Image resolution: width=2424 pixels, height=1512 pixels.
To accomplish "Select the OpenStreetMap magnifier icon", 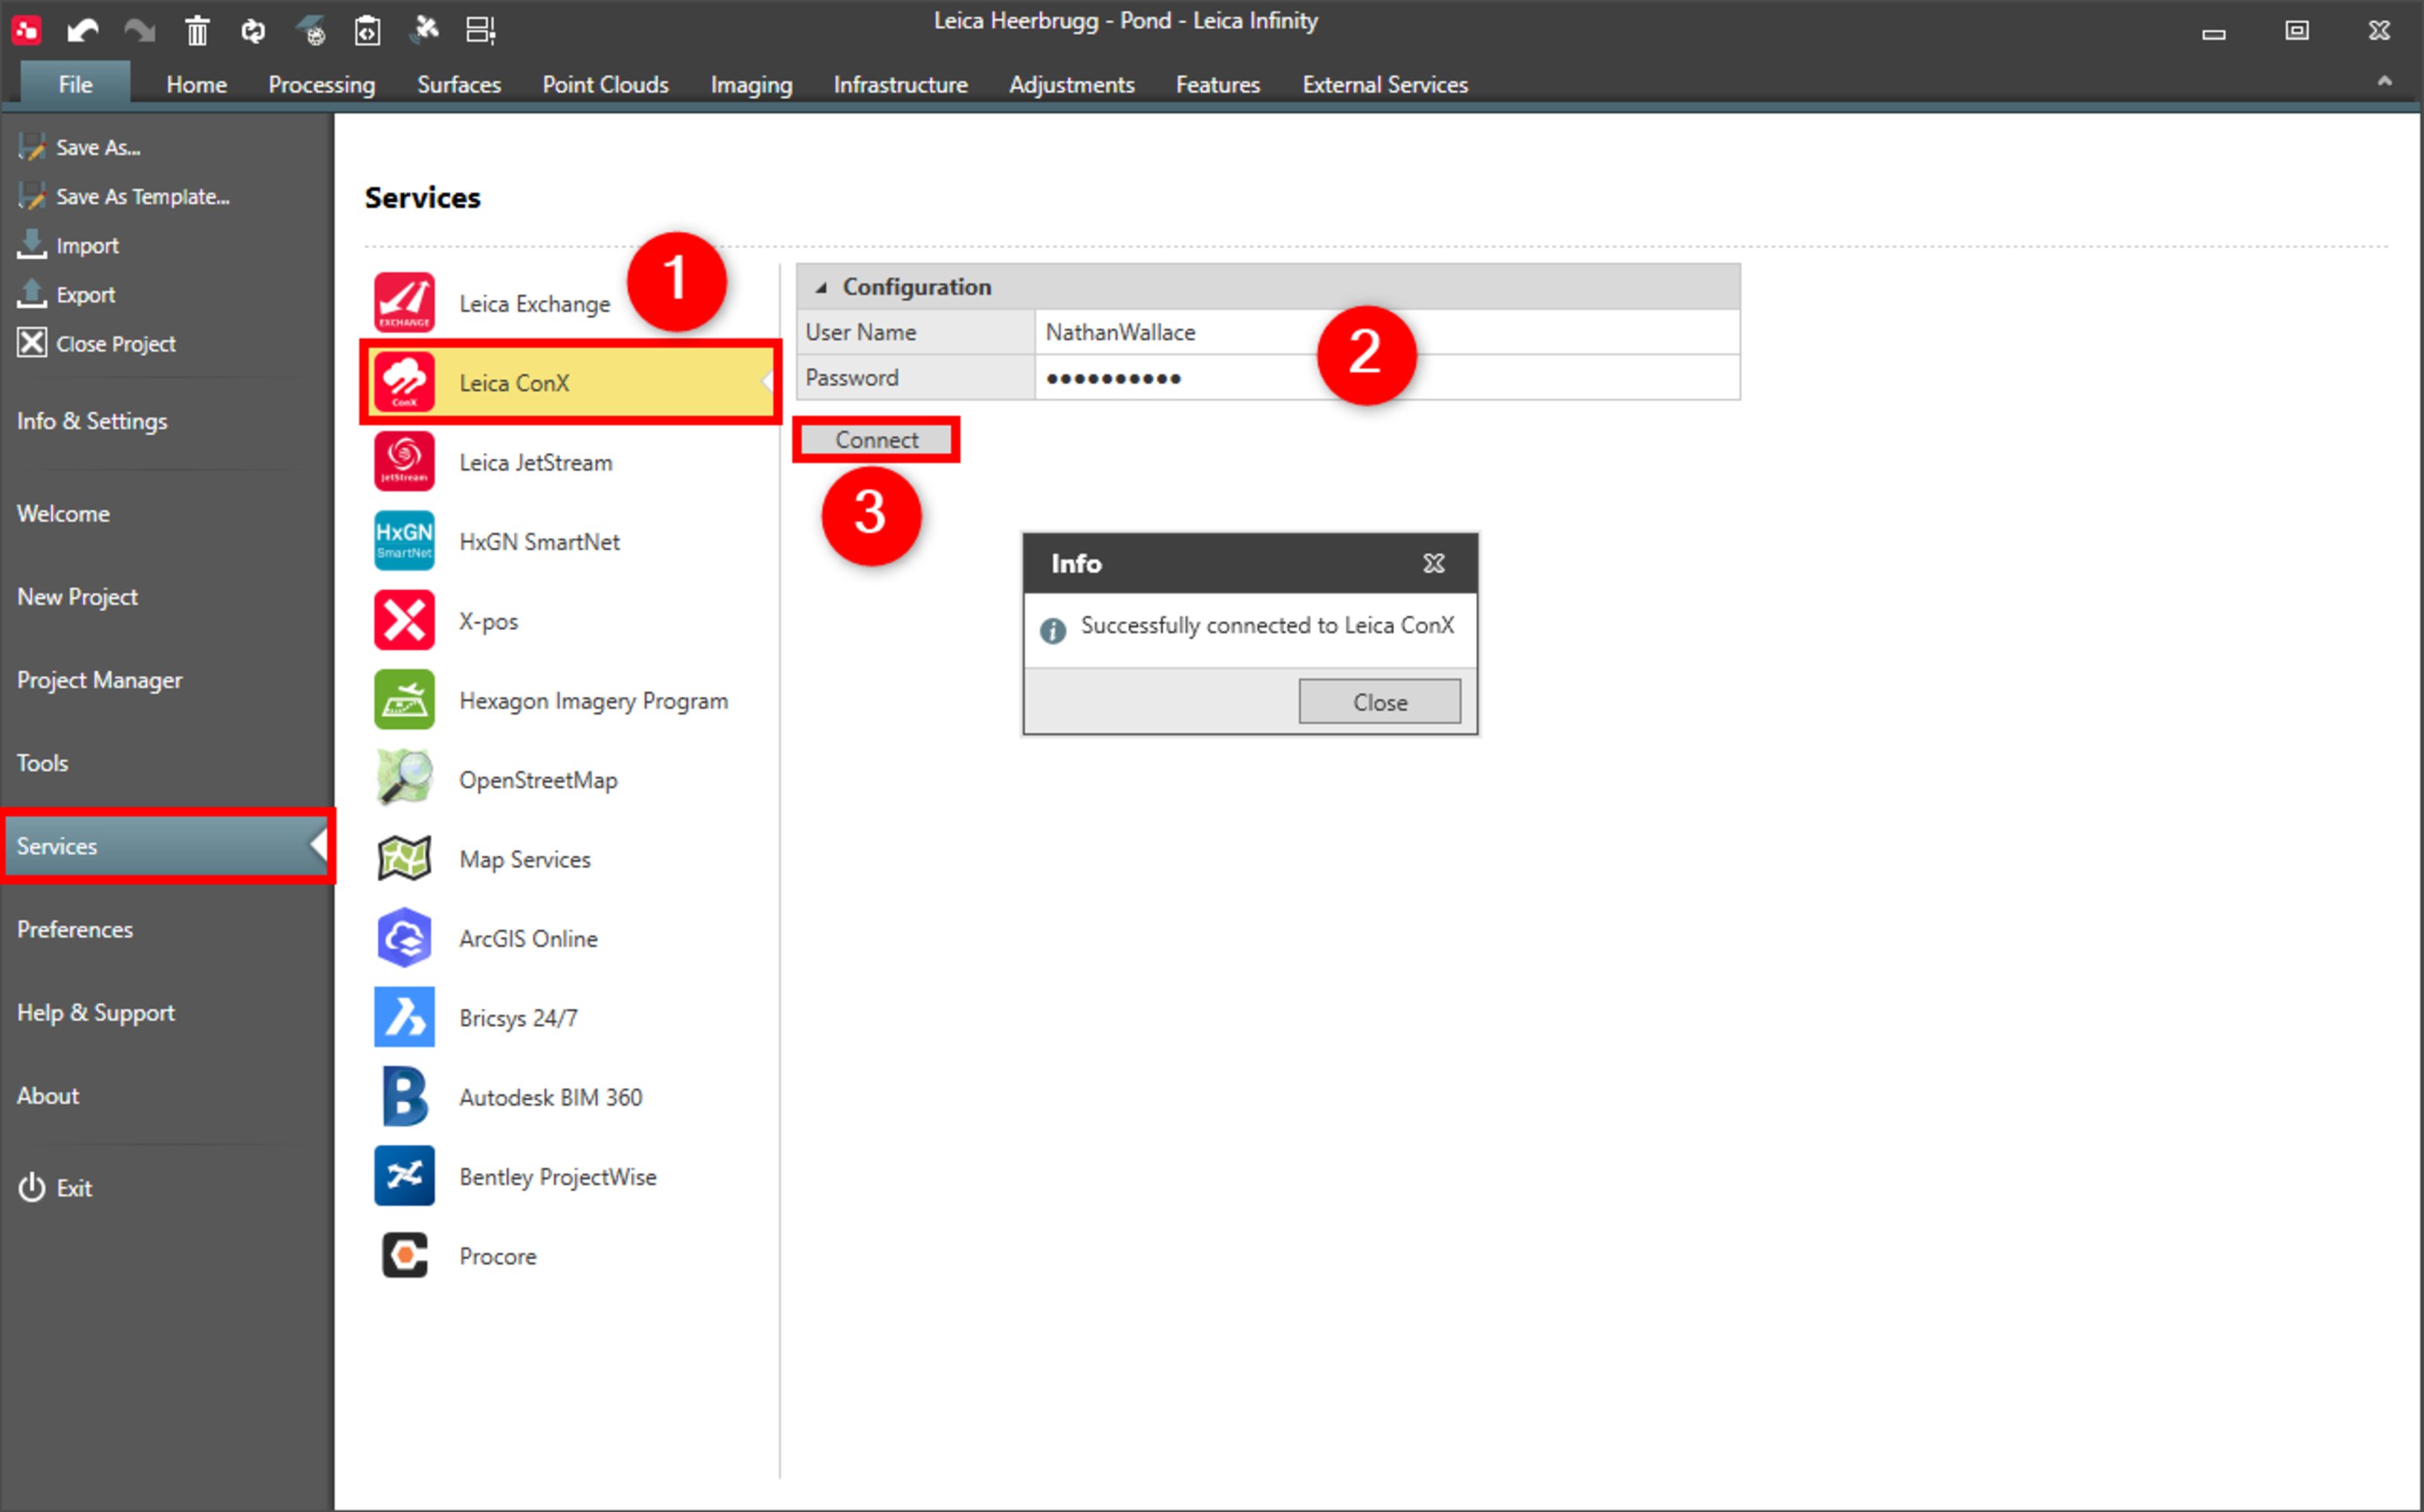I will 404,778.
